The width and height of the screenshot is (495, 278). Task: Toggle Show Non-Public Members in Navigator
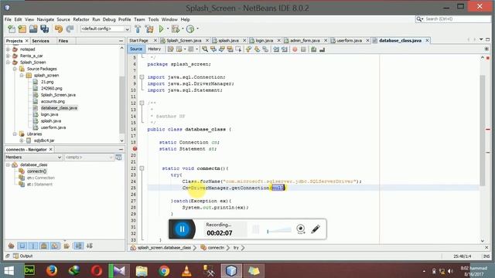(44, 246)
